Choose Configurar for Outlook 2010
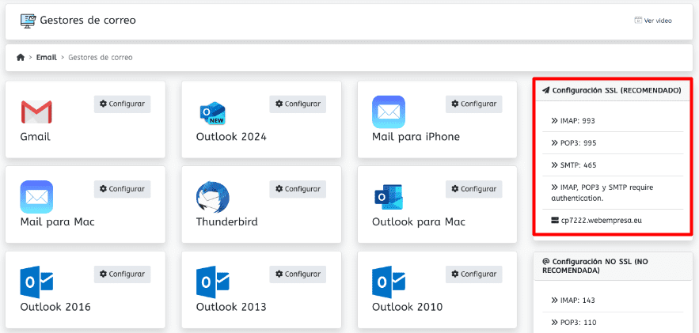 click(474, 274)
